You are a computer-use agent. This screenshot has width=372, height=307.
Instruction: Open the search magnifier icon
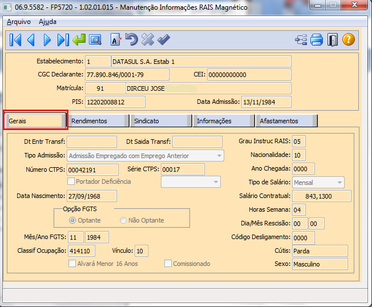pyautogui.click(x=95, y=40)
